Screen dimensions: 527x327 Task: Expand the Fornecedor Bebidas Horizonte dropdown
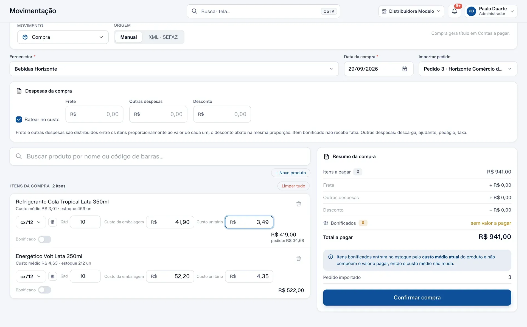pyautogui.click(x=174, y=69)
